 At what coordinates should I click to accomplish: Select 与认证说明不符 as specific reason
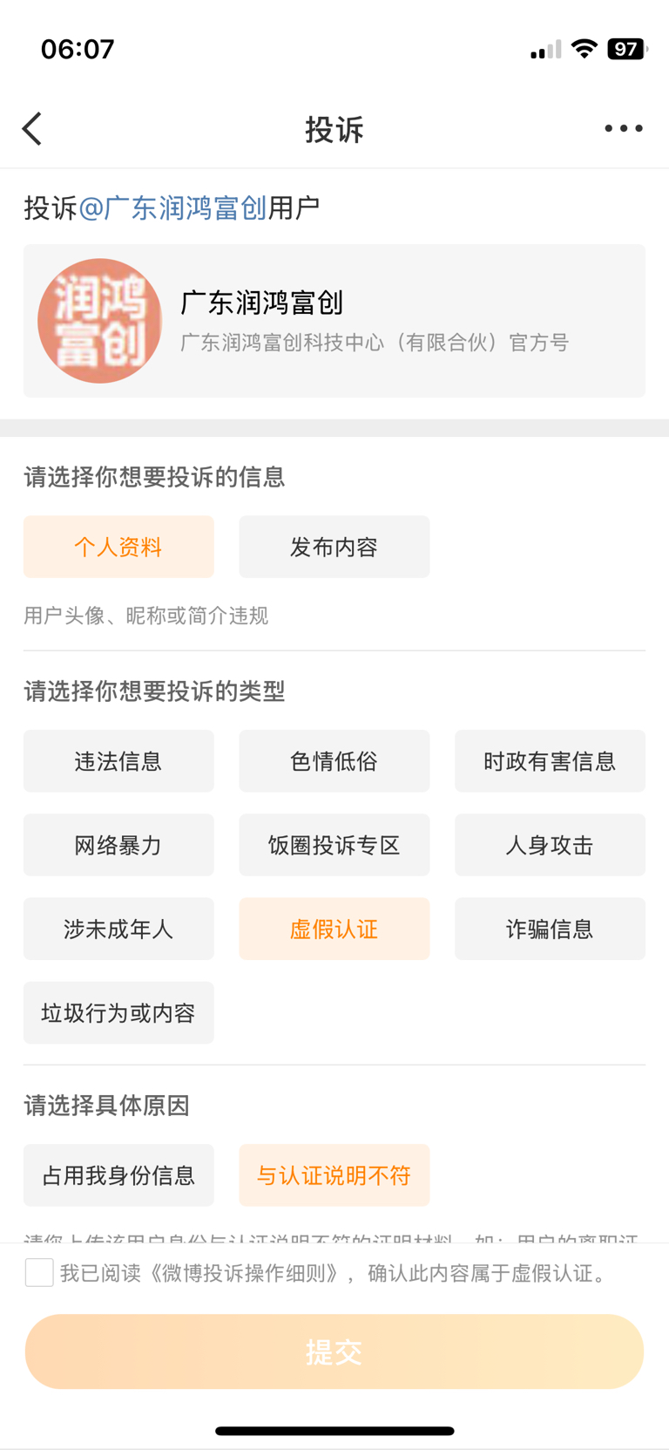334,1175
